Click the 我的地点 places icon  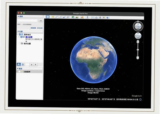click(22, 34)
